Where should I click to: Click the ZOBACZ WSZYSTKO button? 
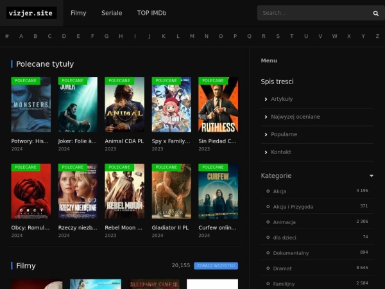pyautogui.click(x=216, y=266)
